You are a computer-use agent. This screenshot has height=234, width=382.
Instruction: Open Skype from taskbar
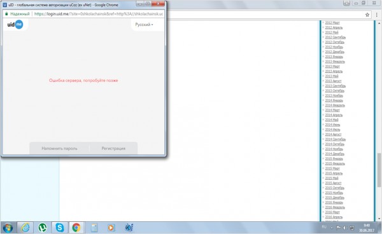tap(60, 228)
